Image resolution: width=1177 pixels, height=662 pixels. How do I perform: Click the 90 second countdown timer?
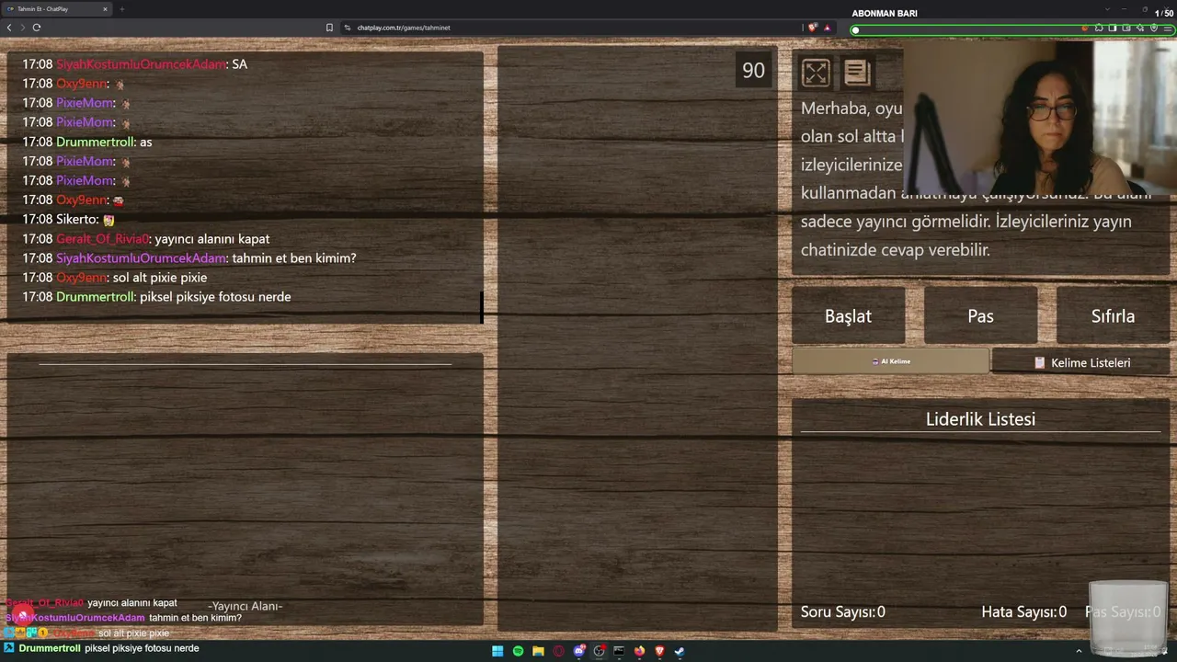pos(753,71)
